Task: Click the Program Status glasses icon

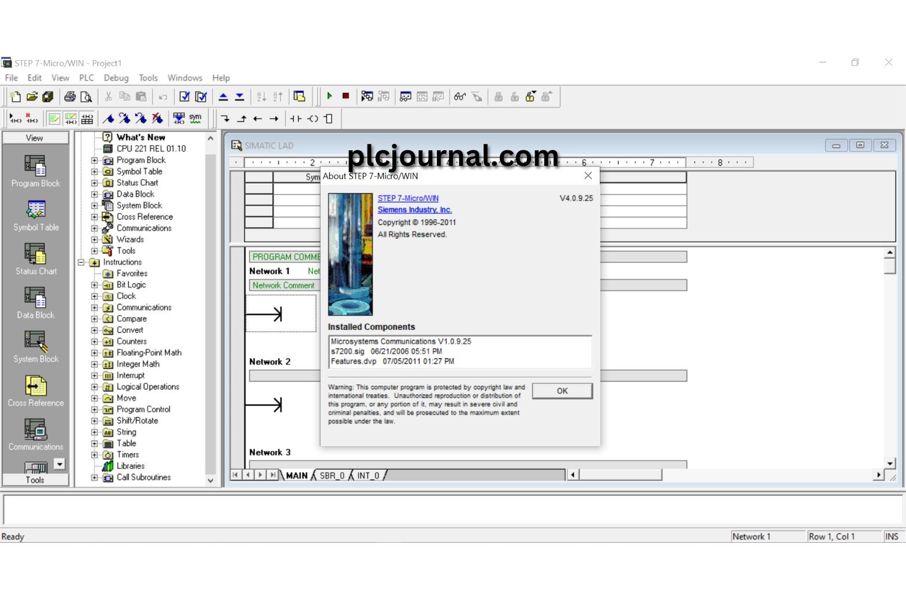Action: 459,97
